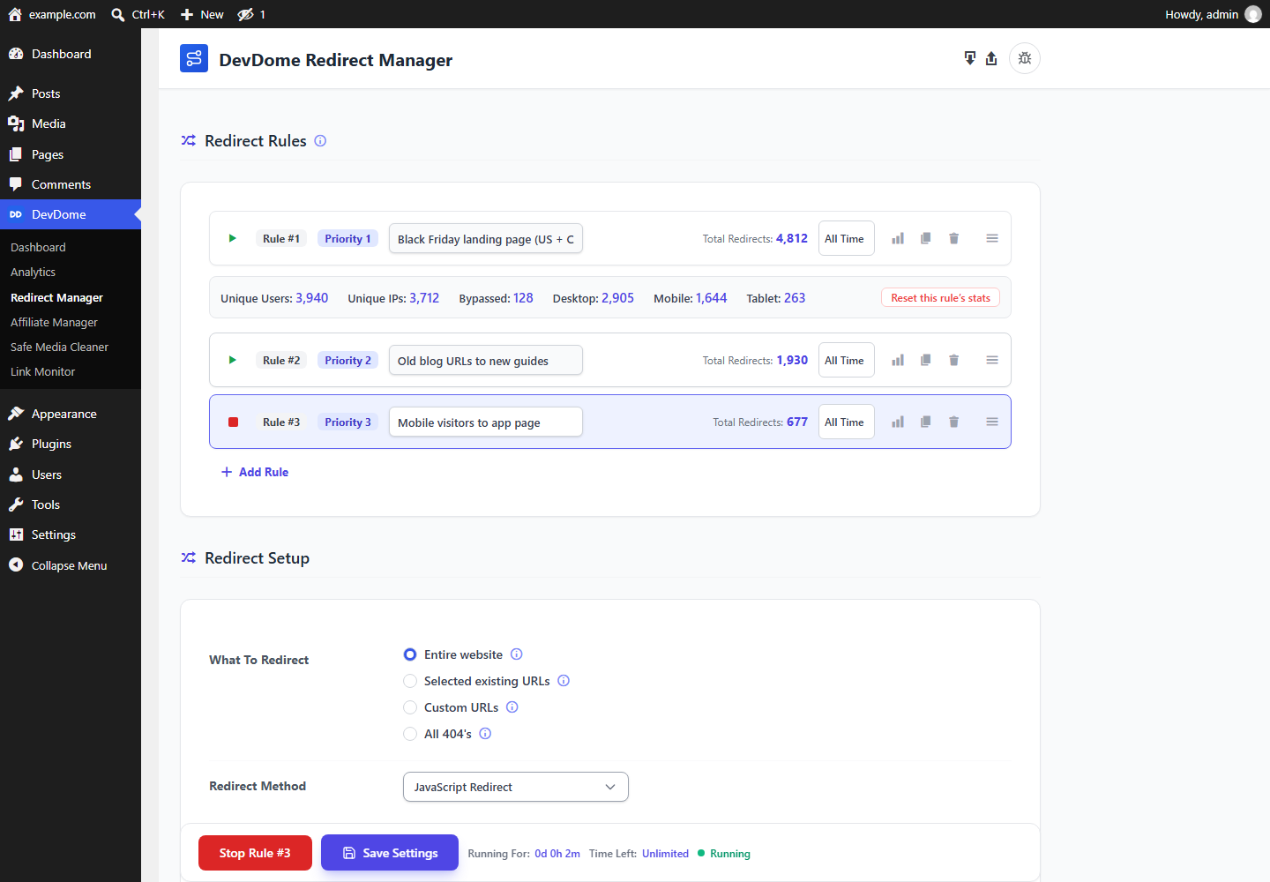The height and width of the screenshot is (882, 1270).
Task: Open stats chart for Rule #3
Action: 898,422
